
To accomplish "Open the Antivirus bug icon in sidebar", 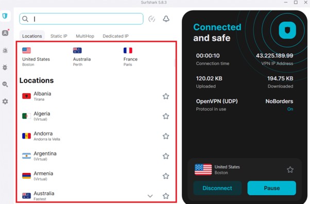I will click(5, 67).
